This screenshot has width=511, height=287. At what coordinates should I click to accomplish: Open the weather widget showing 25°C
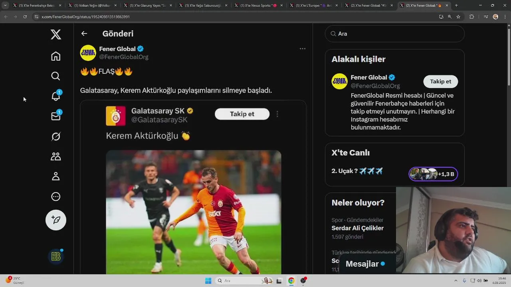click(15, 281)
